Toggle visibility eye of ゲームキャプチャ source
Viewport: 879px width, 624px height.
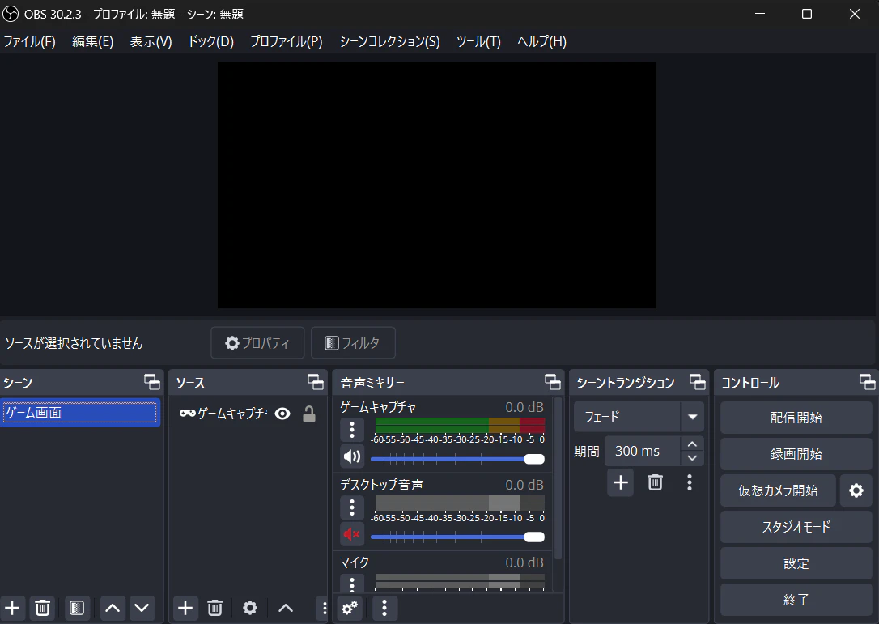(282, 414)
